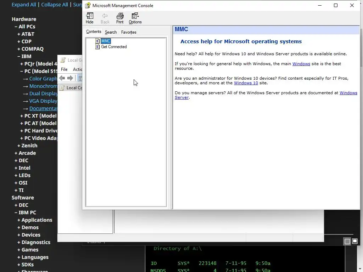Close the Microsoft Management Console help window
Image resolution: width=363 pixels, height=272 pixels.
[x=352, y=5]
